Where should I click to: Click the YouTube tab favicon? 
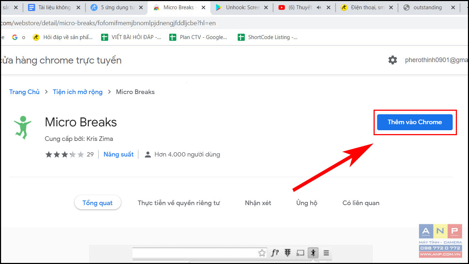pyautogui.click(x=282, y=7)
